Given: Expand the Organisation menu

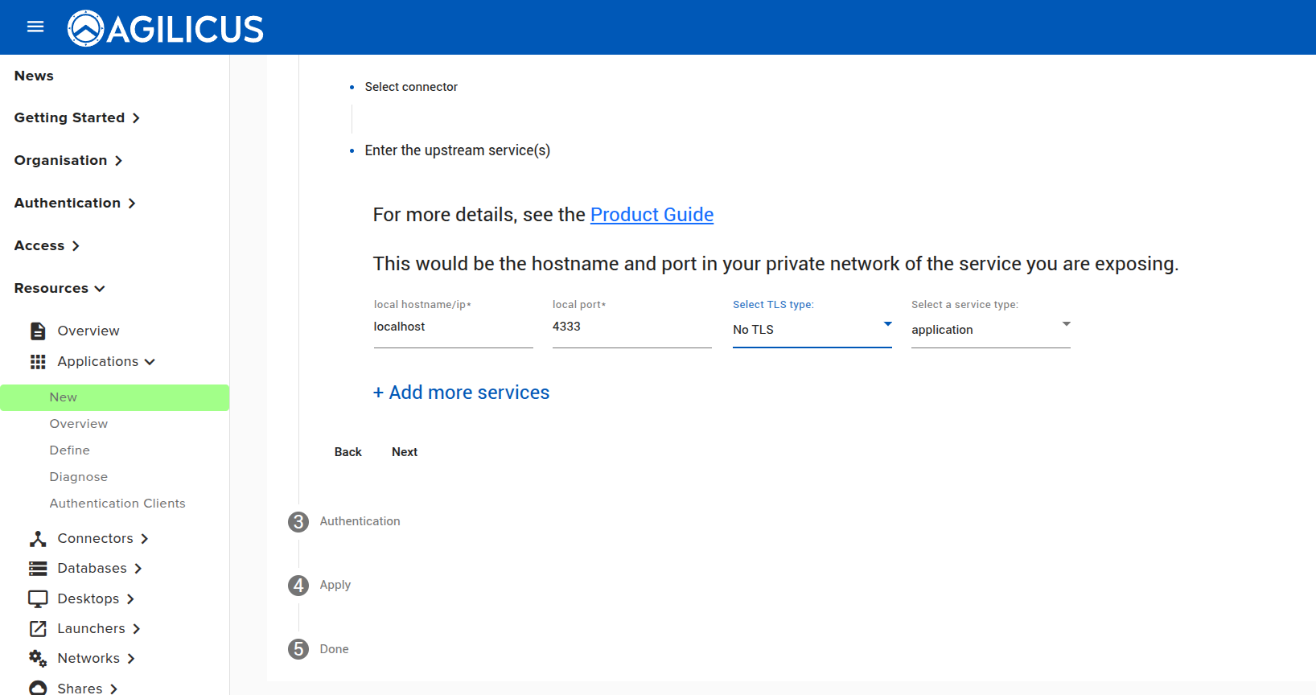Looking at the screenshot, I should pyautogui.click(x=68, y=160).
